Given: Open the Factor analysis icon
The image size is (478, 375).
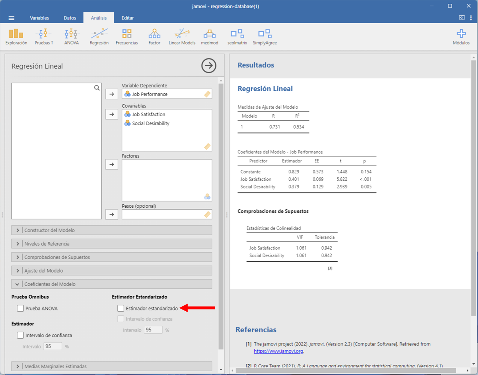Looking at the screenshot, I should point(154,37).
